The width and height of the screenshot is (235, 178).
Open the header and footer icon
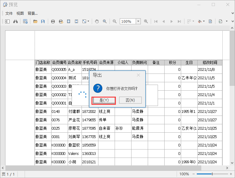(76, 21)
